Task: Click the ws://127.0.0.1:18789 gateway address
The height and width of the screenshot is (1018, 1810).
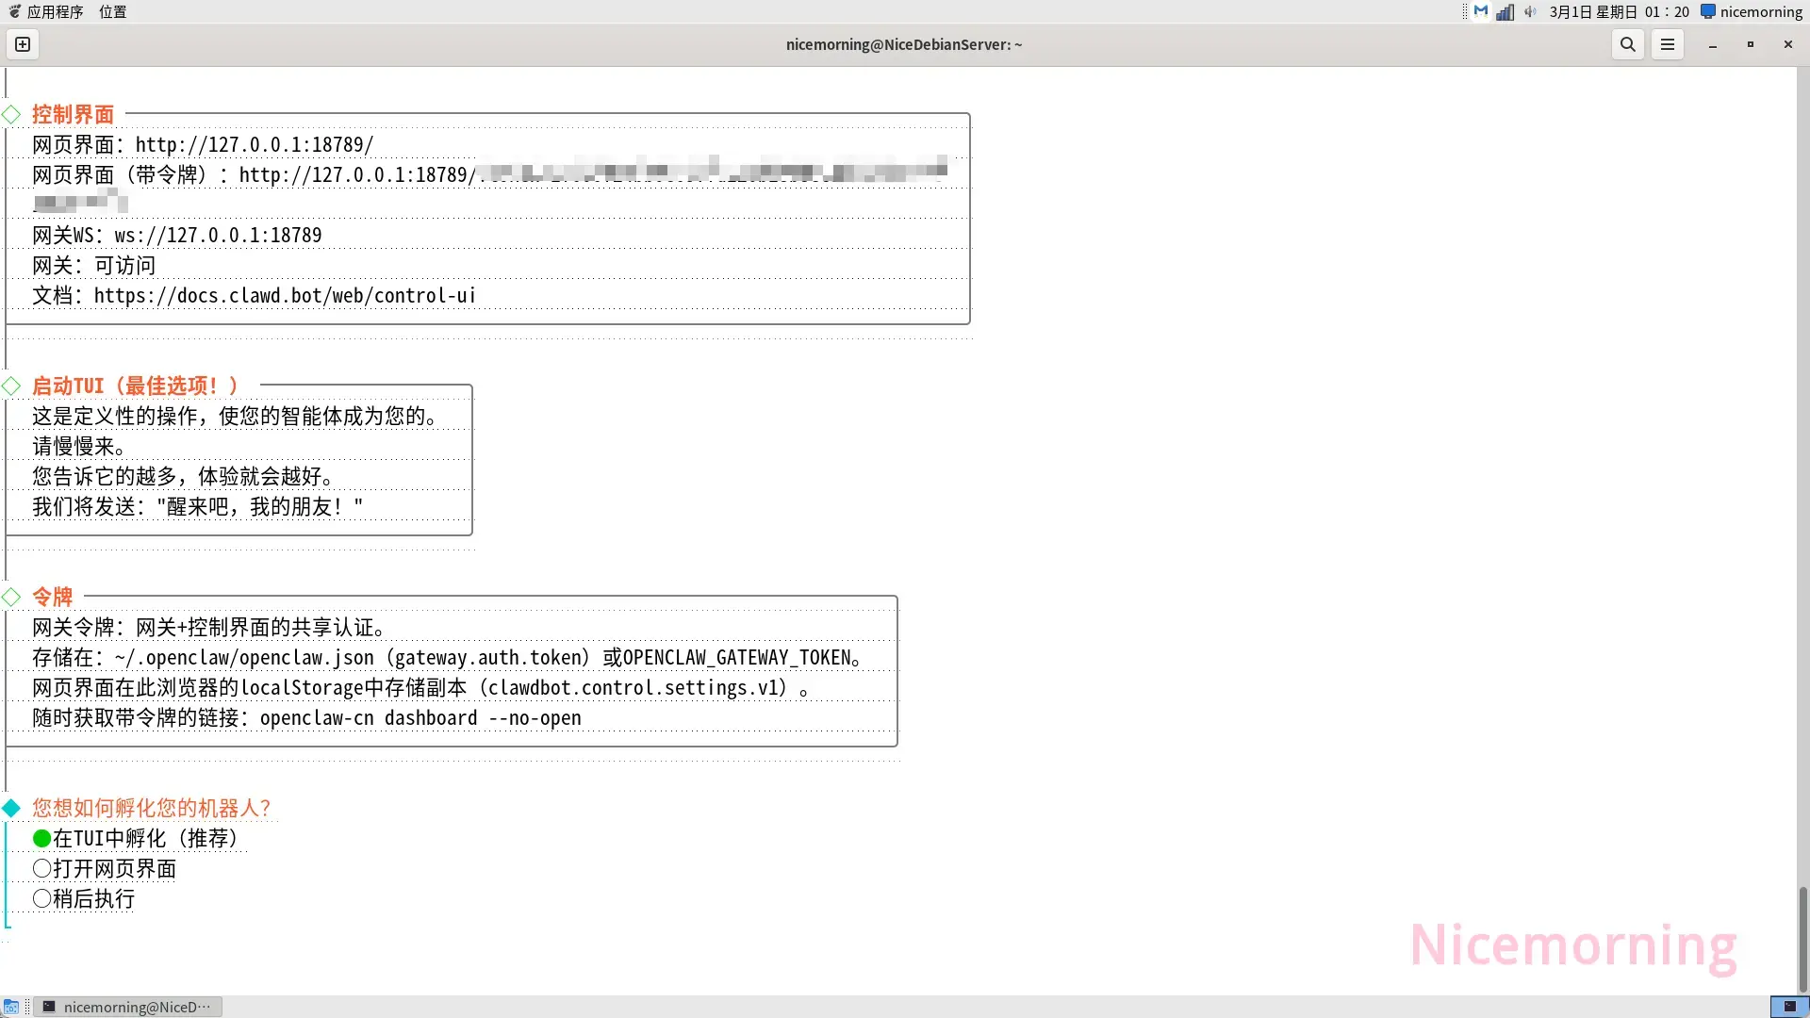Action: click(x=218, y=236)
